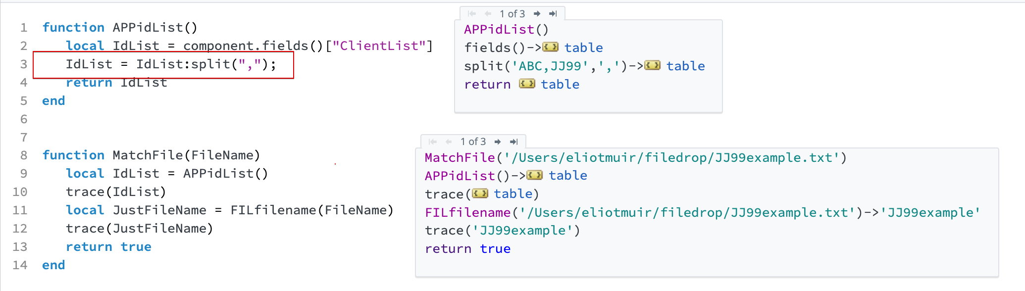Expand table icon after fields()->
This screenshot has width=1025, height=291.
[x=550, y=48]
